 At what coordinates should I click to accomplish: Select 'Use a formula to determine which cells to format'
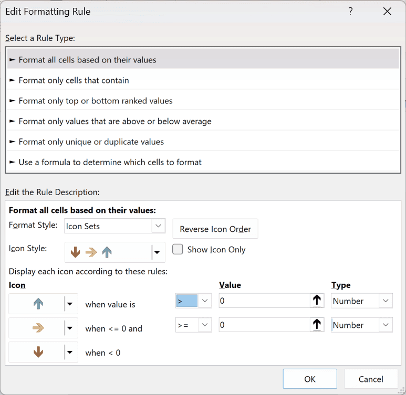[x=203, y=162]
